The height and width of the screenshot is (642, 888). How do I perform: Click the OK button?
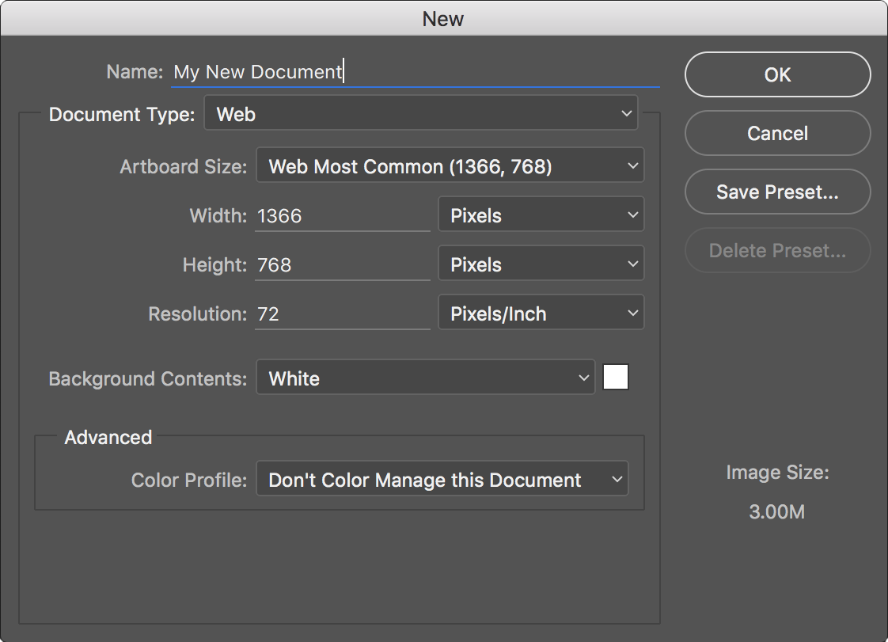click(776, 74)
